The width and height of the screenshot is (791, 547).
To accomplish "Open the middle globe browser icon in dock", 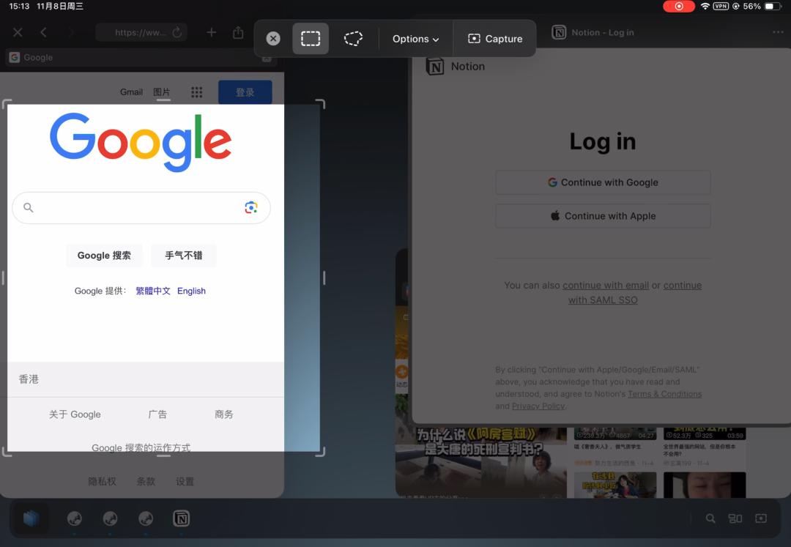I will click(x=110, y=518).
